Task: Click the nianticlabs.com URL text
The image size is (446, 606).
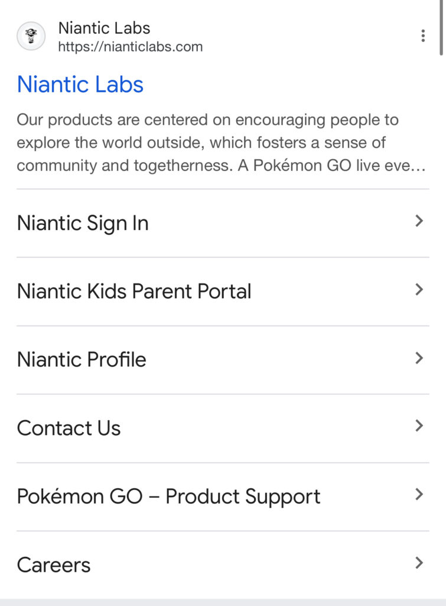Action: point(130,47)
